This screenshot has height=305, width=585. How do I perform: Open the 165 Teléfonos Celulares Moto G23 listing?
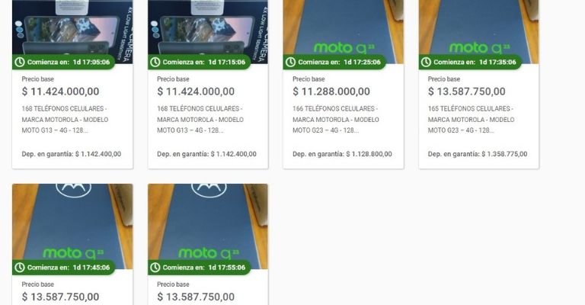(x=472, y=120)
